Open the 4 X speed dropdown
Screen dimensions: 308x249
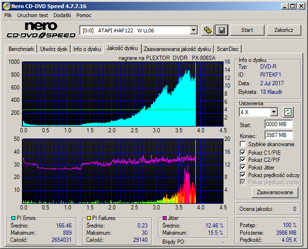click(x=274, y=112)
